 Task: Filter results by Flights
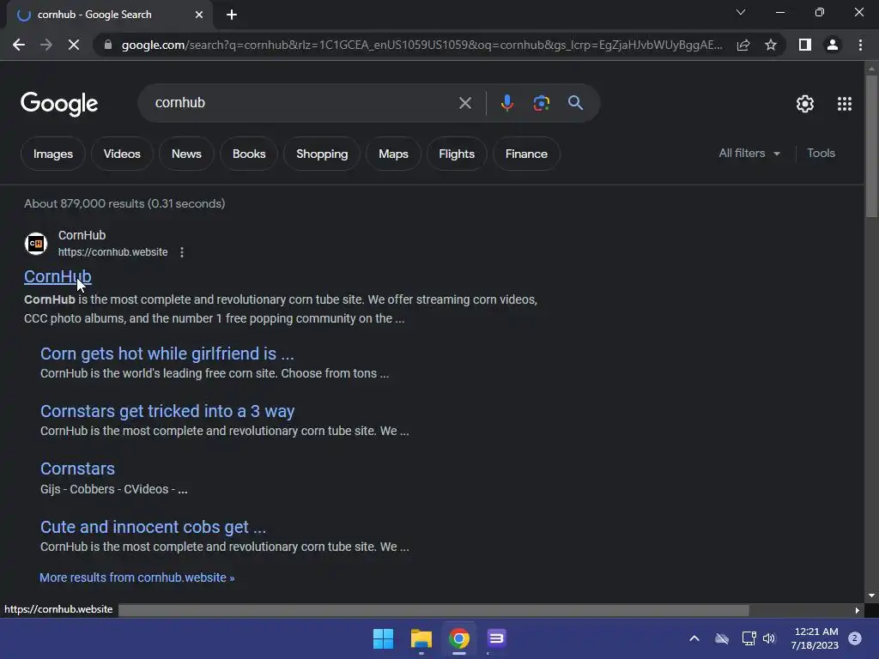pos(457,154)
